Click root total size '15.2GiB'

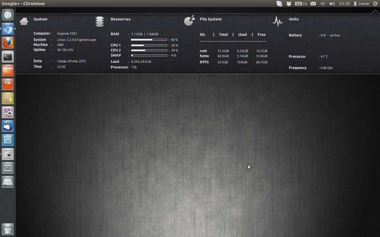(x=223, y=51)
